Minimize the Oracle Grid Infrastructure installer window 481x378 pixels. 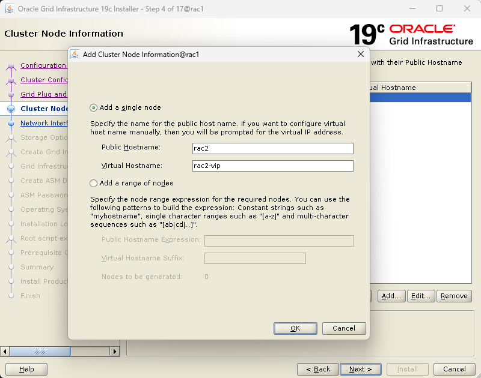[412, 8]
